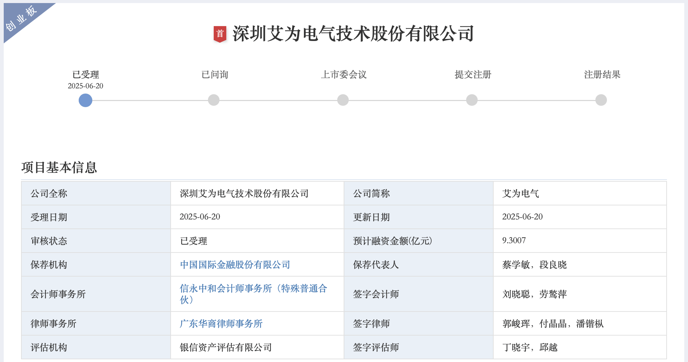The width and height of the screenshot is (688, 362).
Task: Click the 签字律师 label cell
Action: (419, 323)
